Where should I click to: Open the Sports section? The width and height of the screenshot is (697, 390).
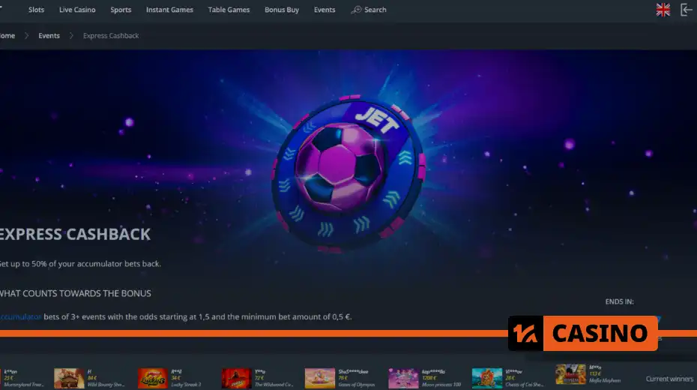click(x=121, y=10)
